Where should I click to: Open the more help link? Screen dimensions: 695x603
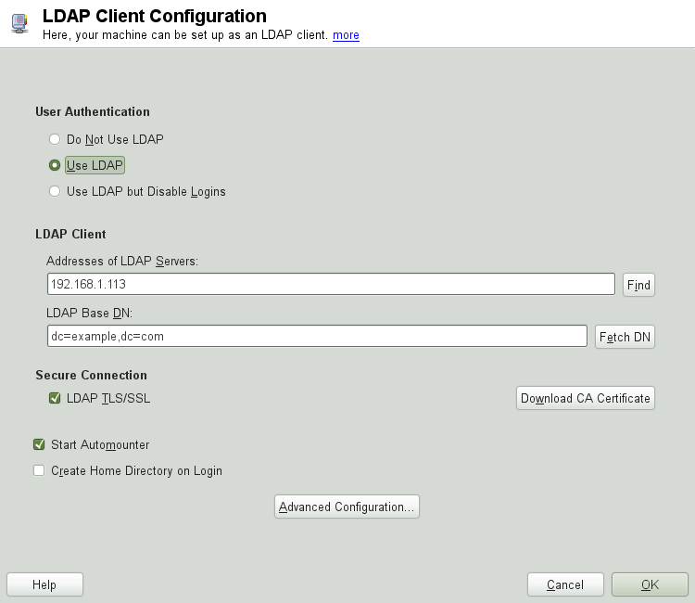tap(346, 35)
